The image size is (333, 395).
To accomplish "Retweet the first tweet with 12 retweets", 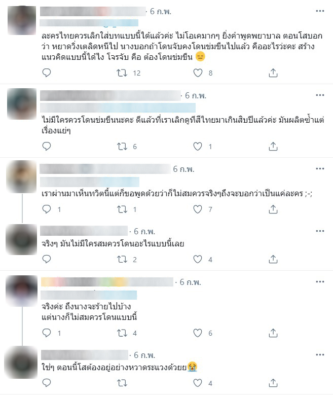I will pyautogui.click(x=122, y=73).
